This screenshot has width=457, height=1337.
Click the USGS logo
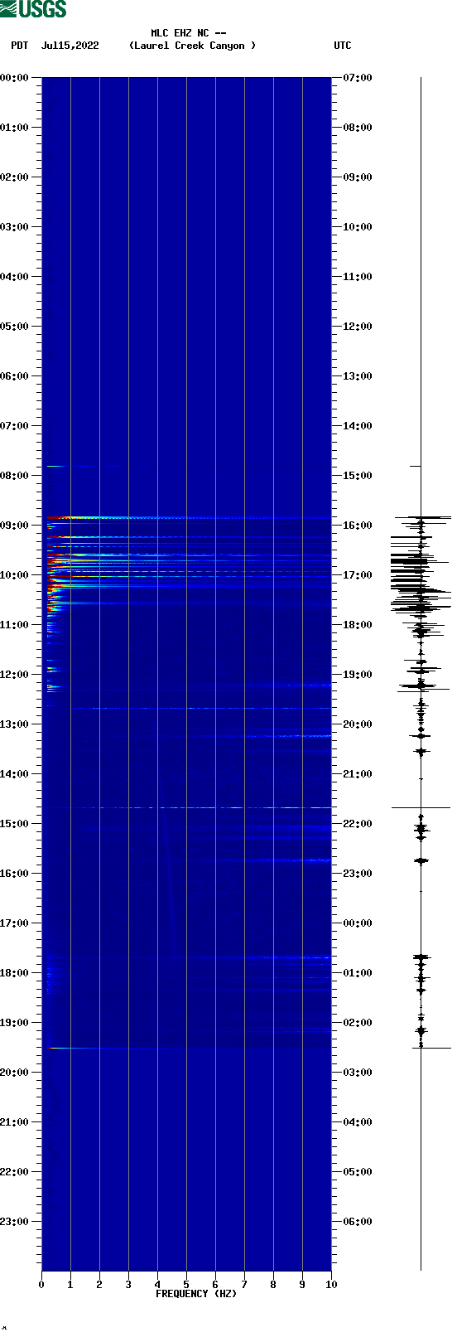(x=33, y=9)
